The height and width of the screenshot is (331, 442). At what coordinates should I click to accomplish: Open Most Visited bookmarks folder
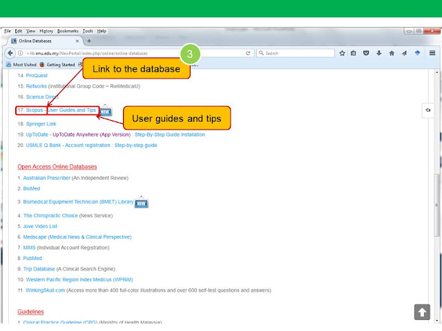pyautogui.click(x=21, y=65)
